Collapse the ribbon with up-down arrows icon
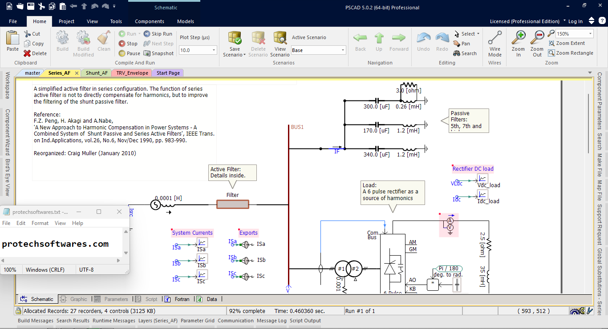 coord(591,21)
